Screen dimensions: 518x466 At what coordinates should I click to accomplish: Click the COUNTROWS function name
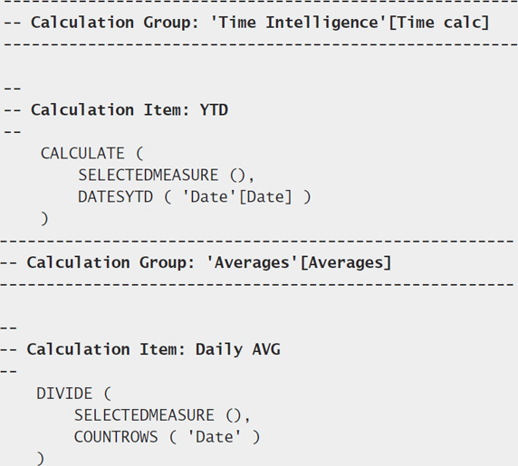pyautogui.click(x=116, y=437)
